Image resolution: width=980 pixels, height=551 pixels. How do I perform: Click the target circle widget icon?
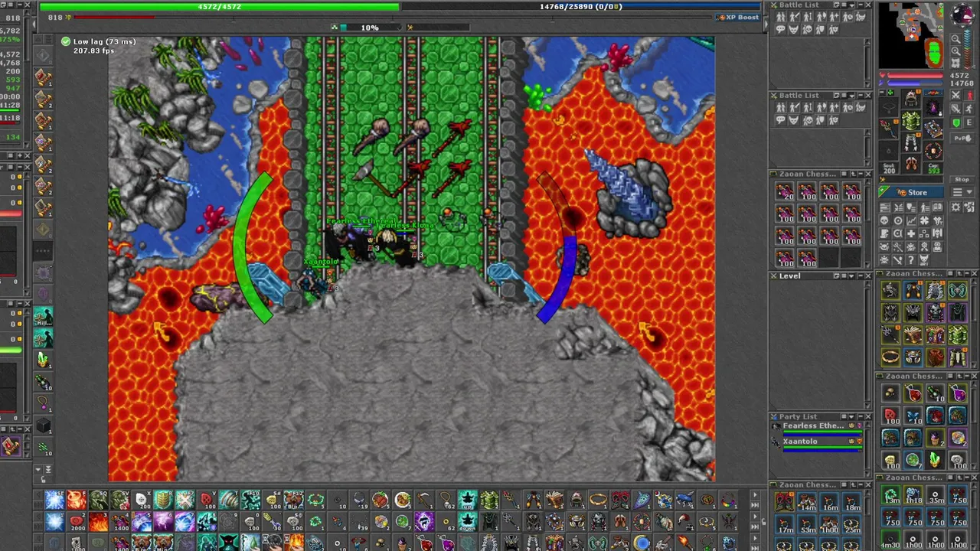click(x=897, y=220)
